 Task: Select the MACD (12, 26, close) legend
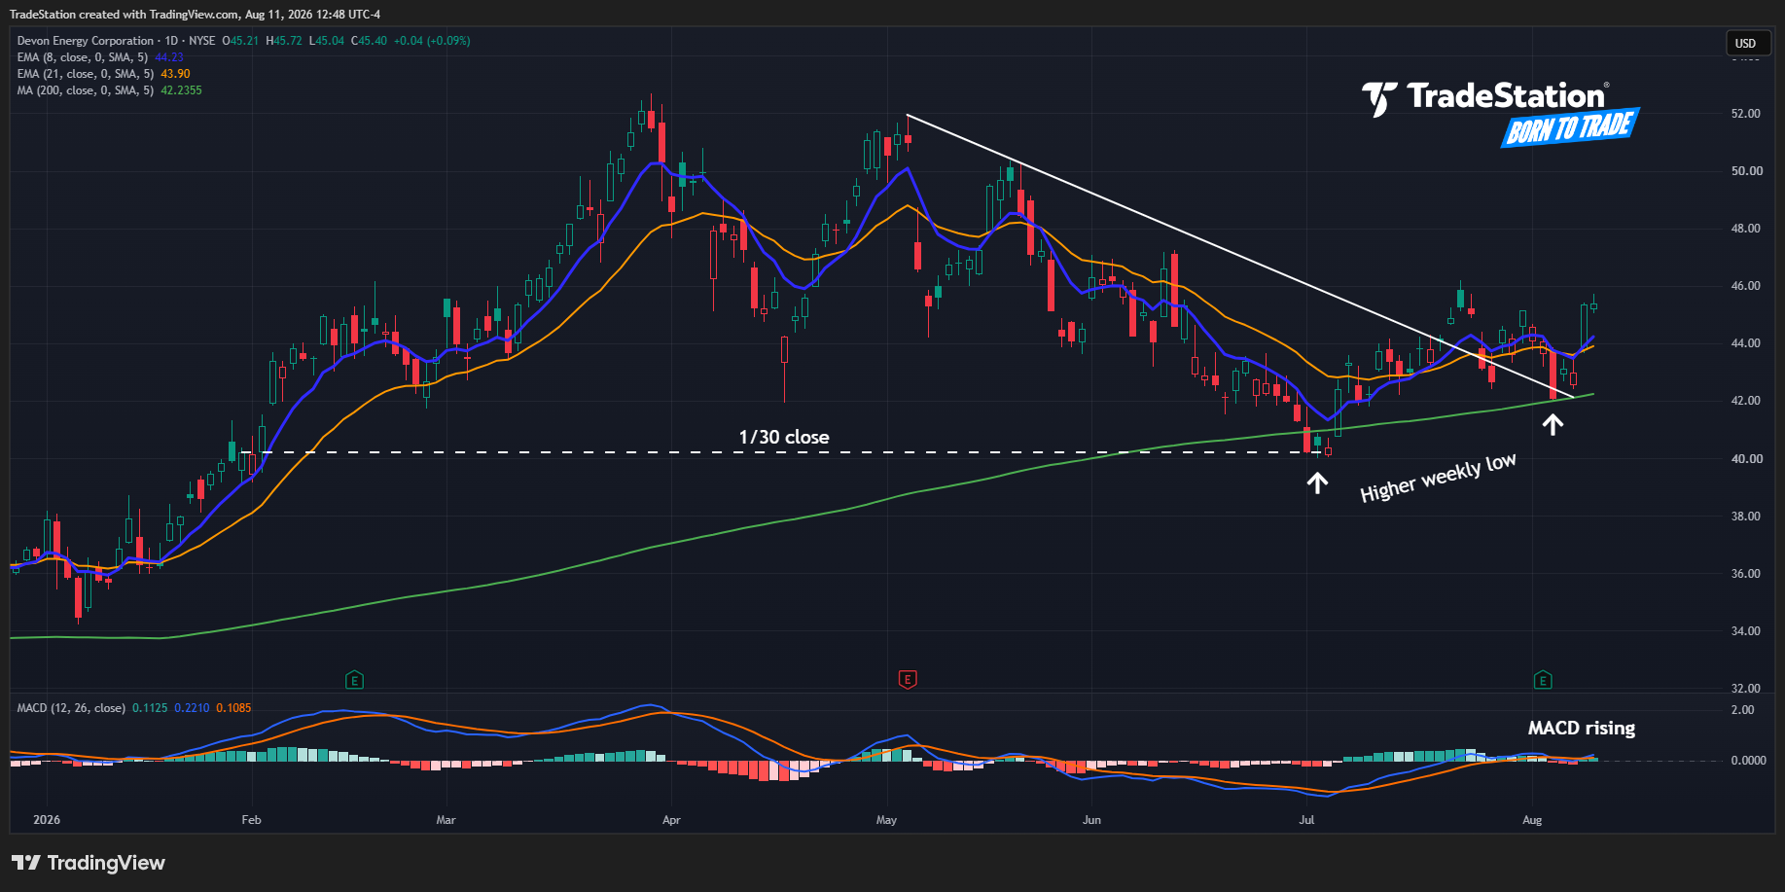pyautogui.click(x=71, y=708)
